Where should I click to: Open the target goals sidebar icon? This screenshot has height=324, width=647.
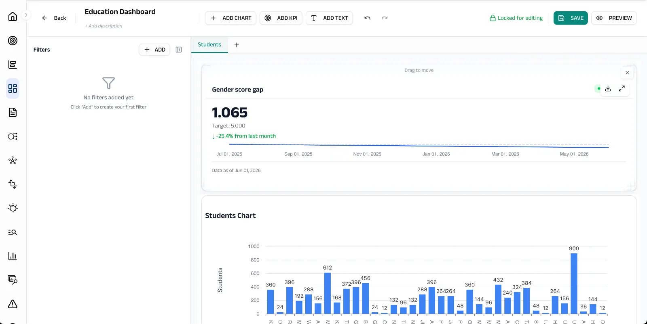[13, 40]
